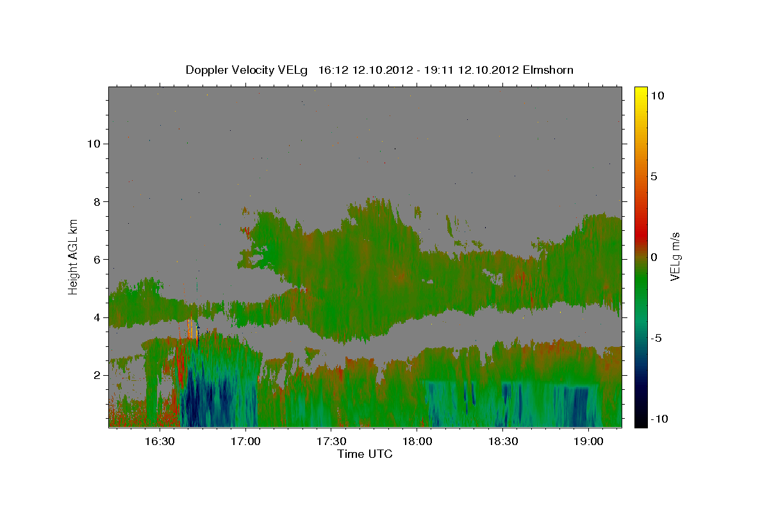769x513 pixels.
Task: Click the 17:00 time tick label
Action: [245, 441]
